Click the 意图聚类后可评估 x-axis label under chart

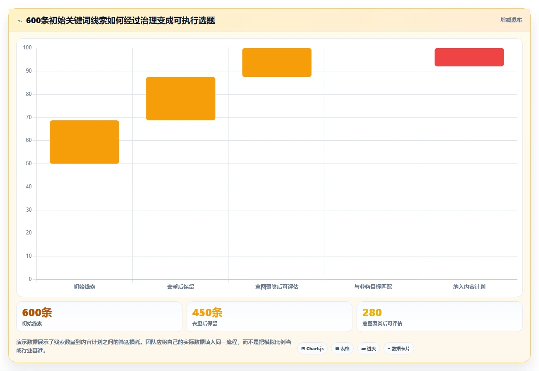(277, 287)
